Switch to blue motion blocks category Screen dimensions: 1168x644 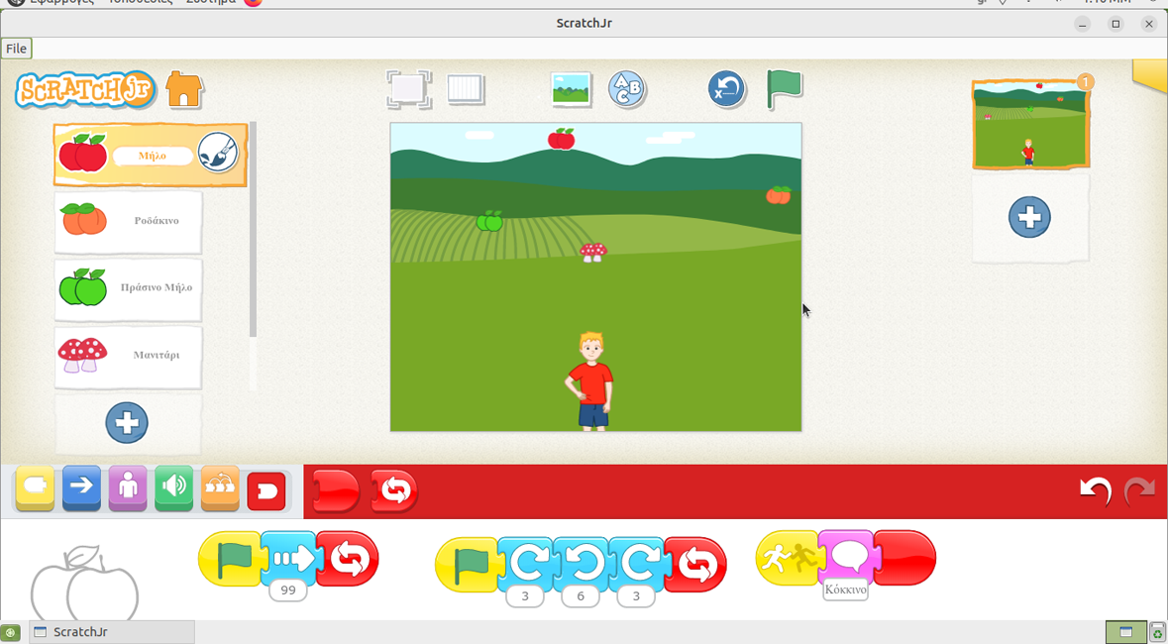coord(81,488)
